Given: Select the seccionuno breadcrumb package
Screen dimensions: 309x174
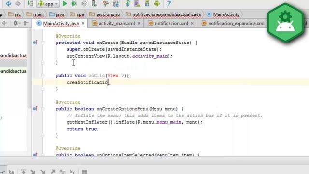Looking at the screenshot, I should pyautogui.click(x=105, y=14).
